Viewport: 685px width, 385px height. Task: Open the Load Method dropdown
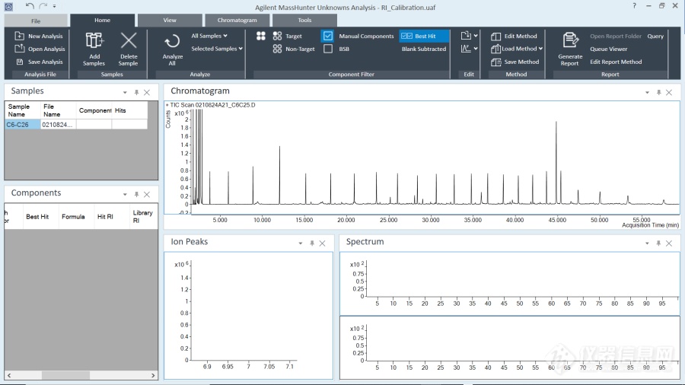540,49
